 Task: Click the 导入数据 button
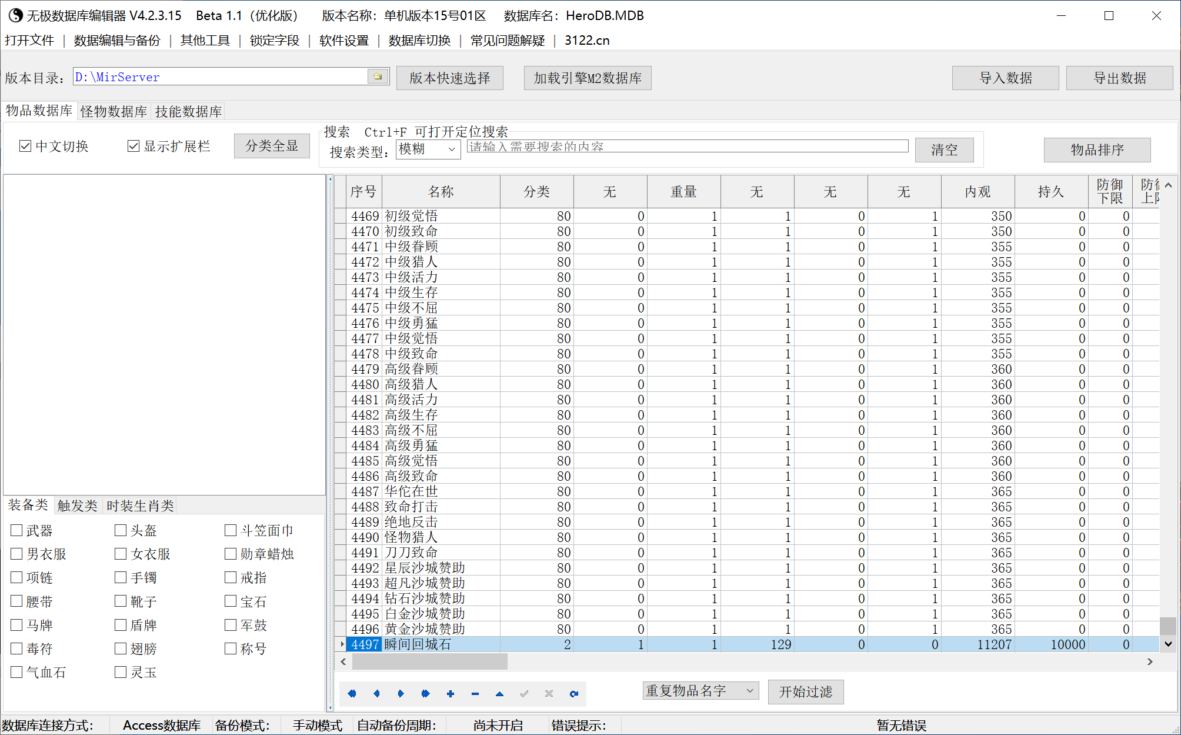tap(1006, 78)
